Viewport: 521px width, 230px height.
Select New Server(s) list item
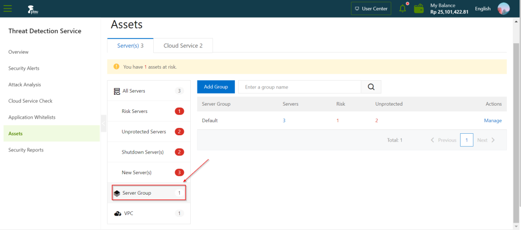point(149,173)
